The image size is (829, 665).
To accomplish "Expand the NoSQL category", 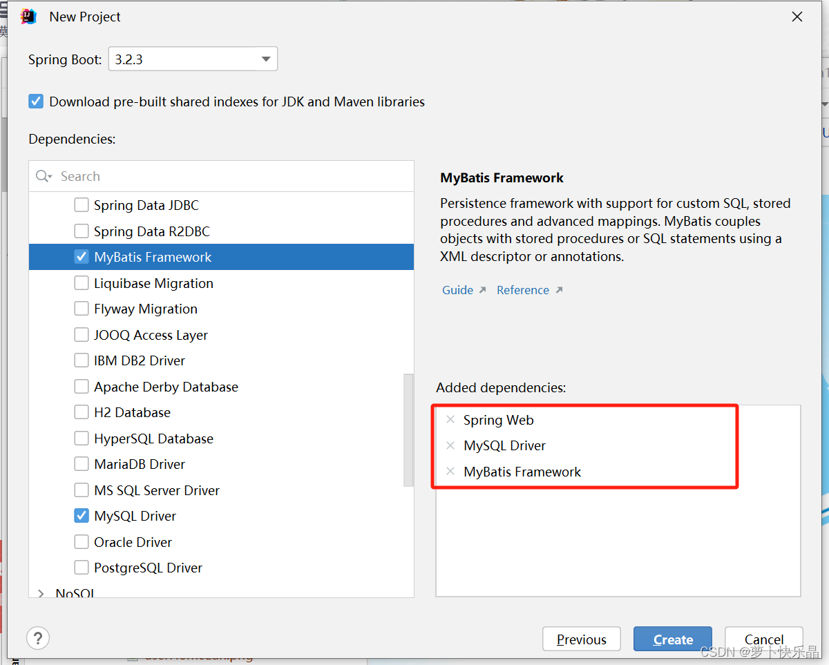I will tap(41, 593).
